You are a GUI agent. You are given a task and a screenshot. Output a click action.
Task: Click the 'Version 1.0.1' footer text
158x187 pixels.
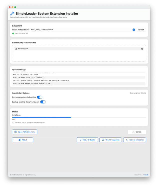coord(138,175)
